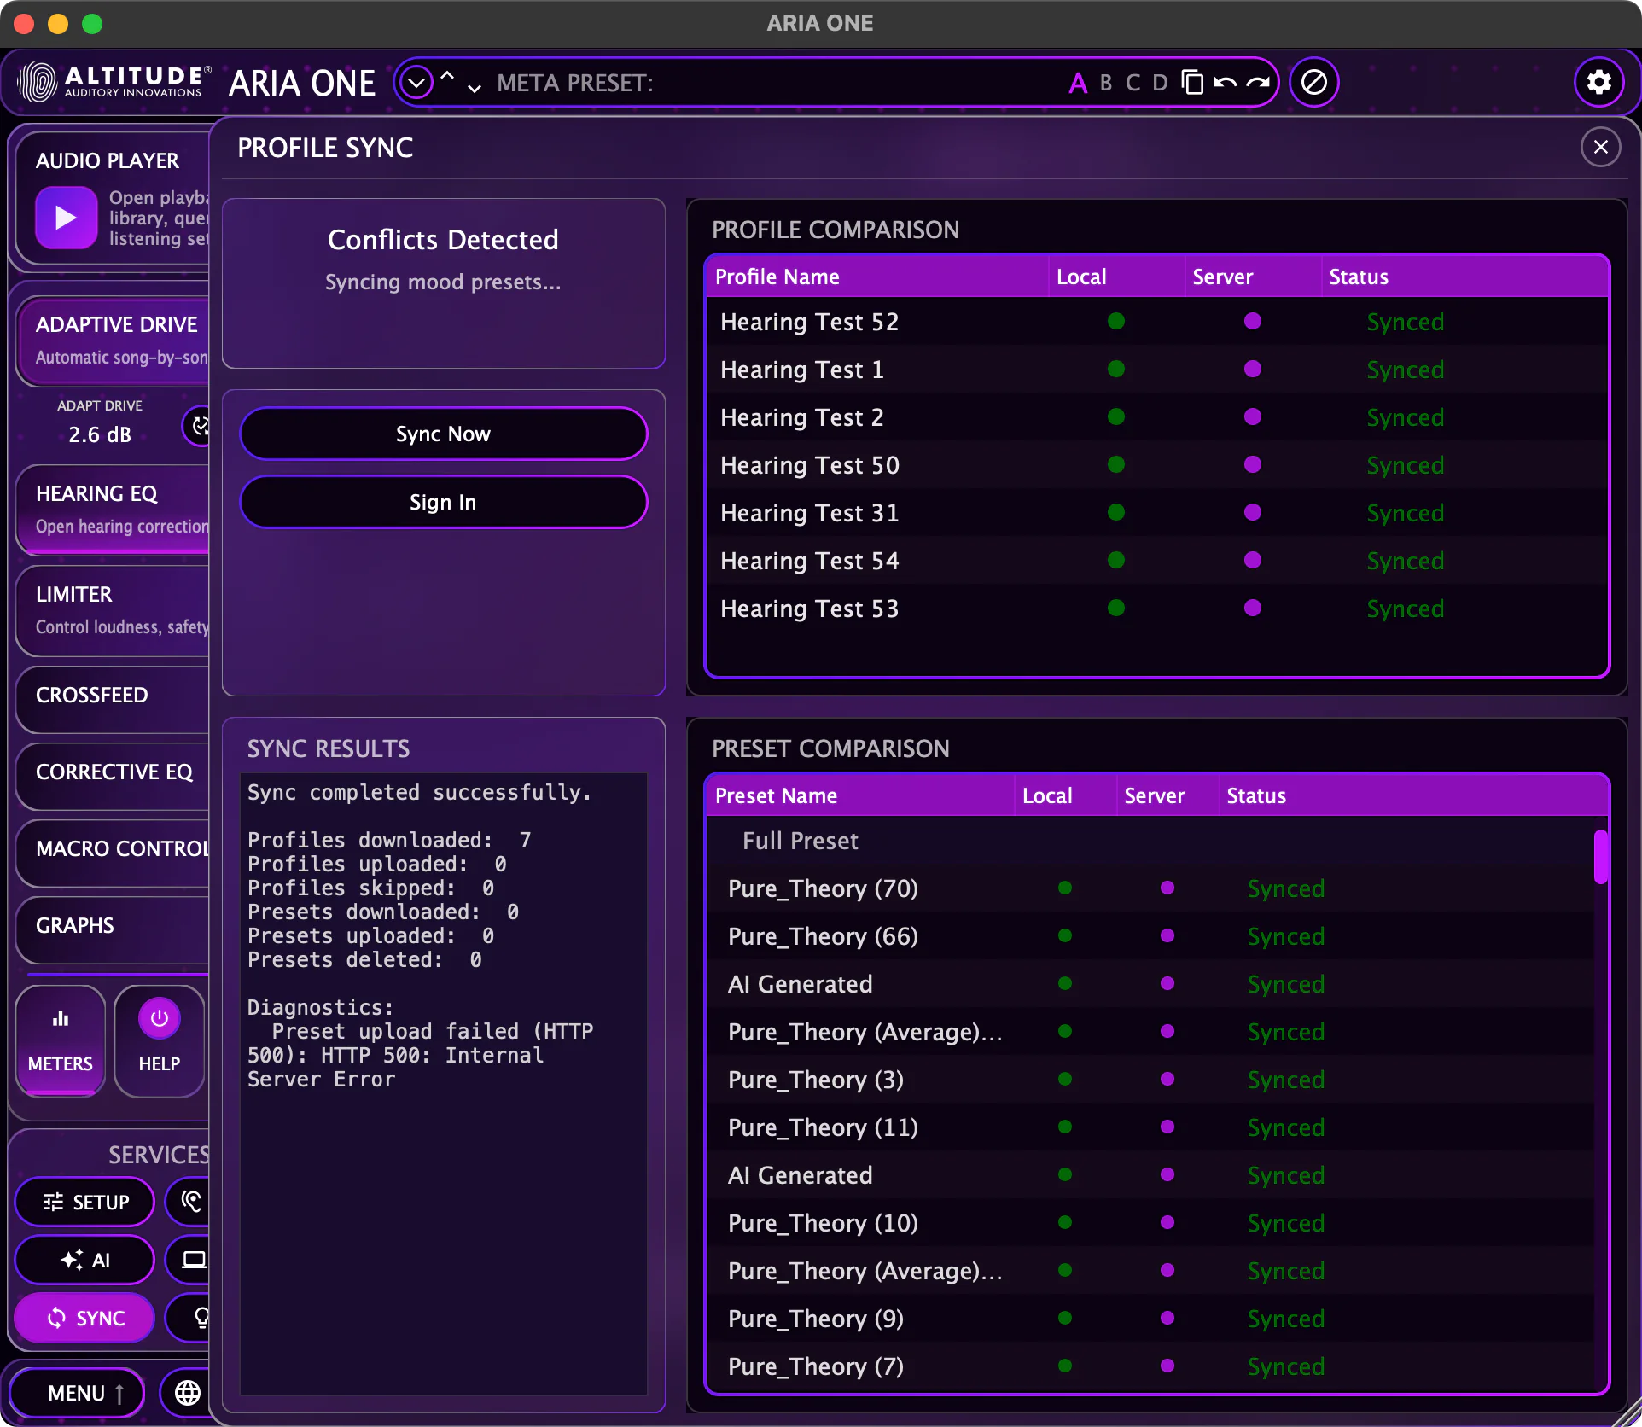Click local dot for Hearing Test 2
This screenshot has width=1642, height=1427.
(x=1115, y=416)
